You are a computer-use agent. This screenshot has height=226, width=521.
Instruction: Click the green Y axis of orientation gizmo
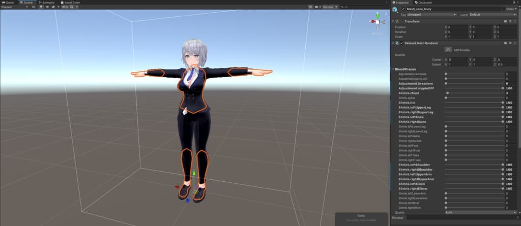pos(378,15)
